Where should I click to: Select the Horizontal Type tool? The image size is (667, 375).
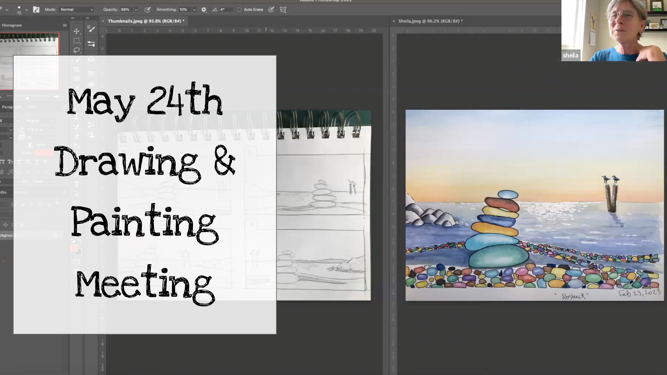tap(76, 184)
